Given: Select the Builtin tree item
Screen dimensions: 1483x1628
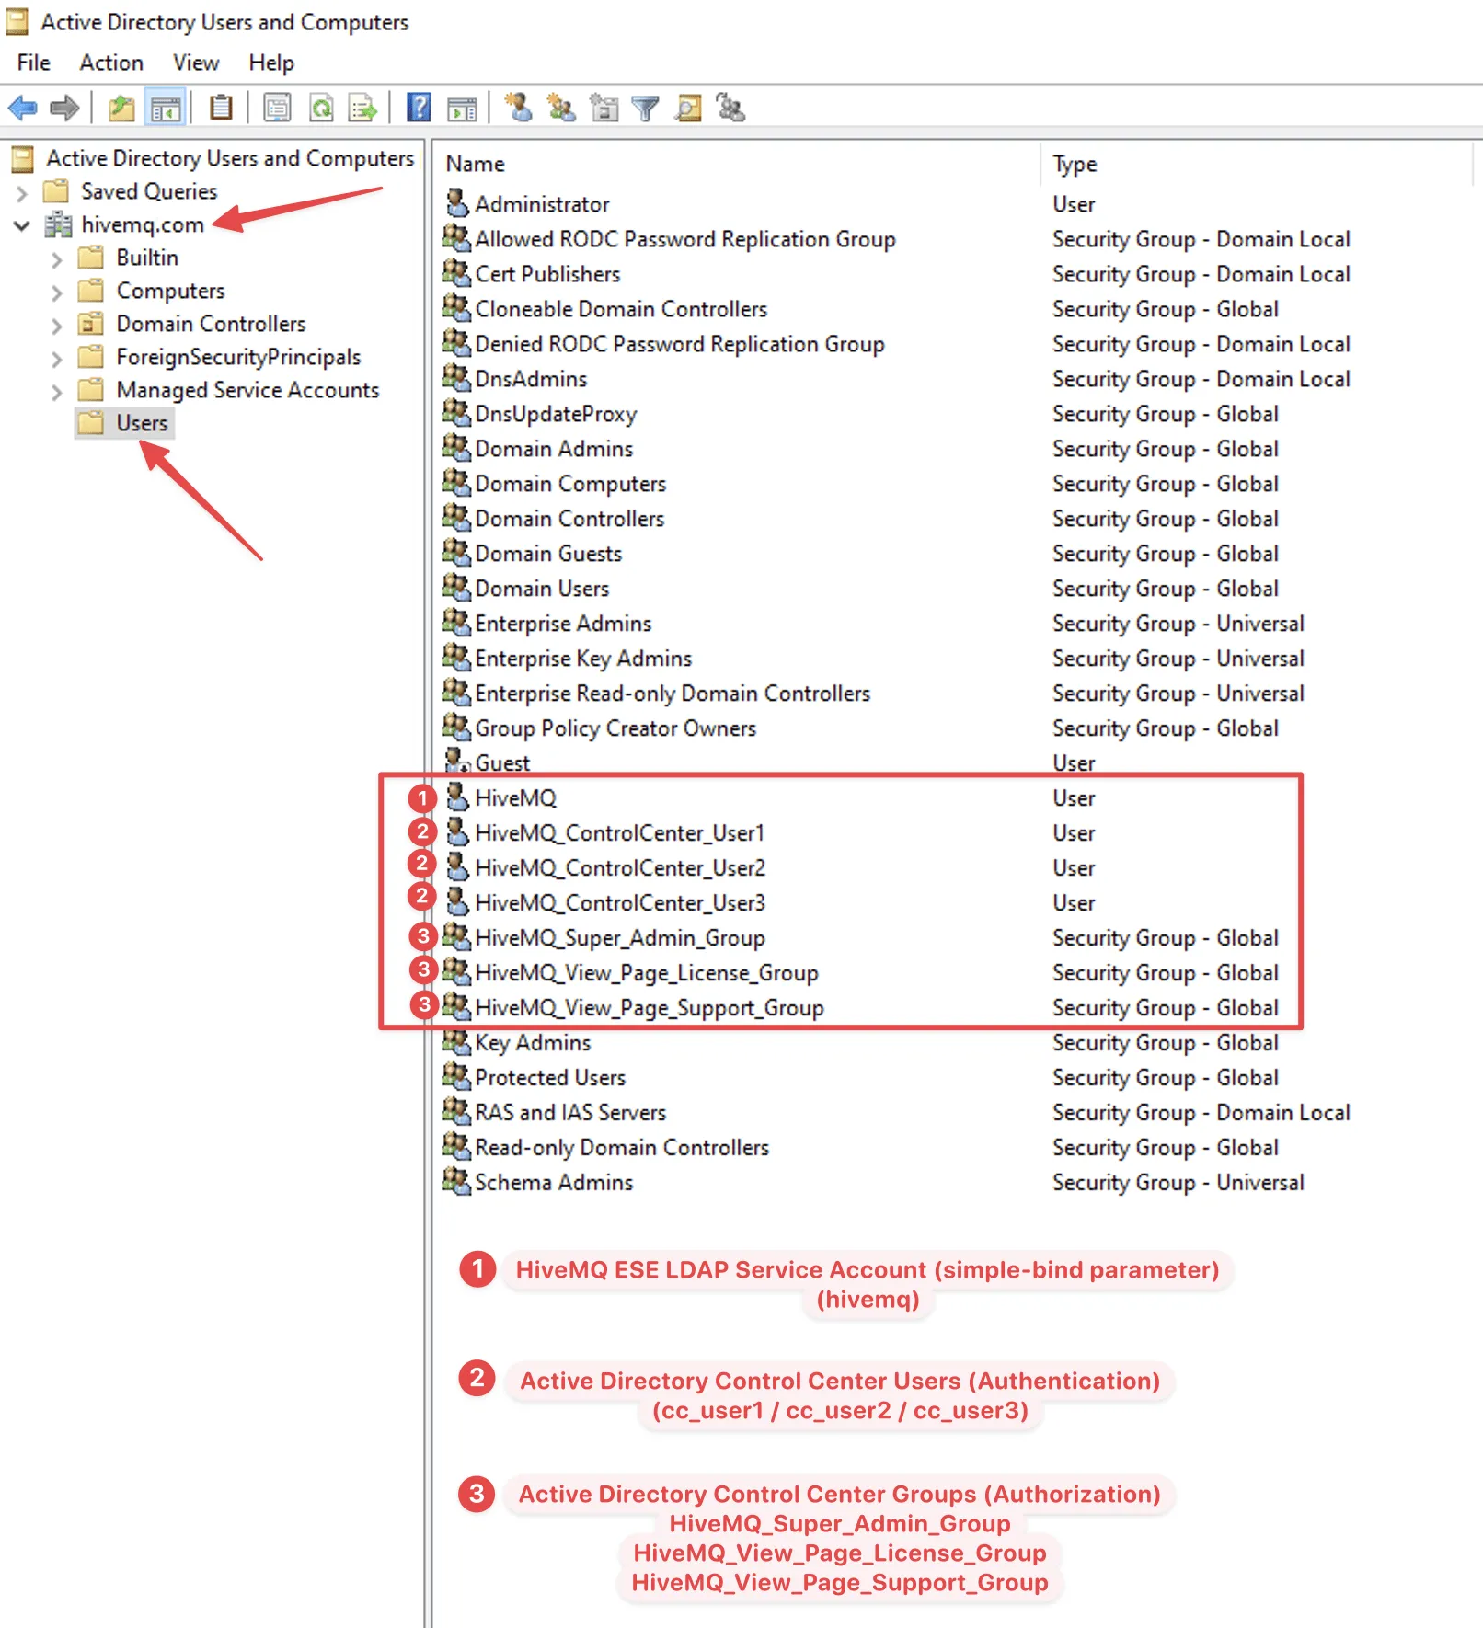Looking at the screenshot, I should tap(147, 258).
